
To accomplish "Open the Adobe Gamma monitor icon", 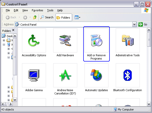I will (34, 75).
